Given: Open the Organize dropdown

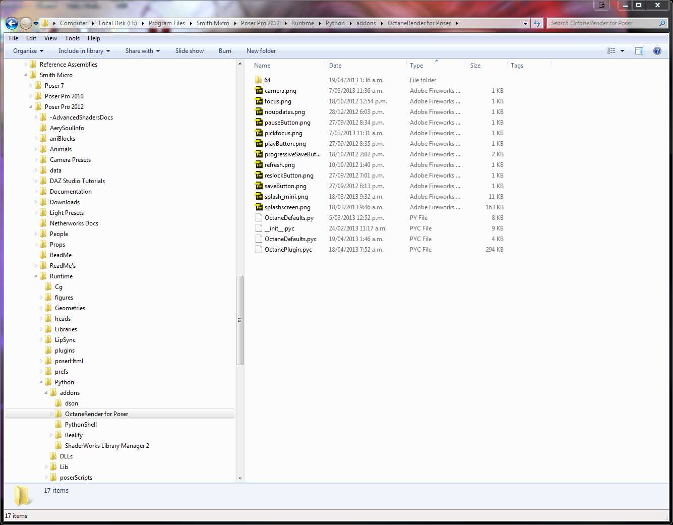Looking at the screenshot, I should tap(28, 51).
